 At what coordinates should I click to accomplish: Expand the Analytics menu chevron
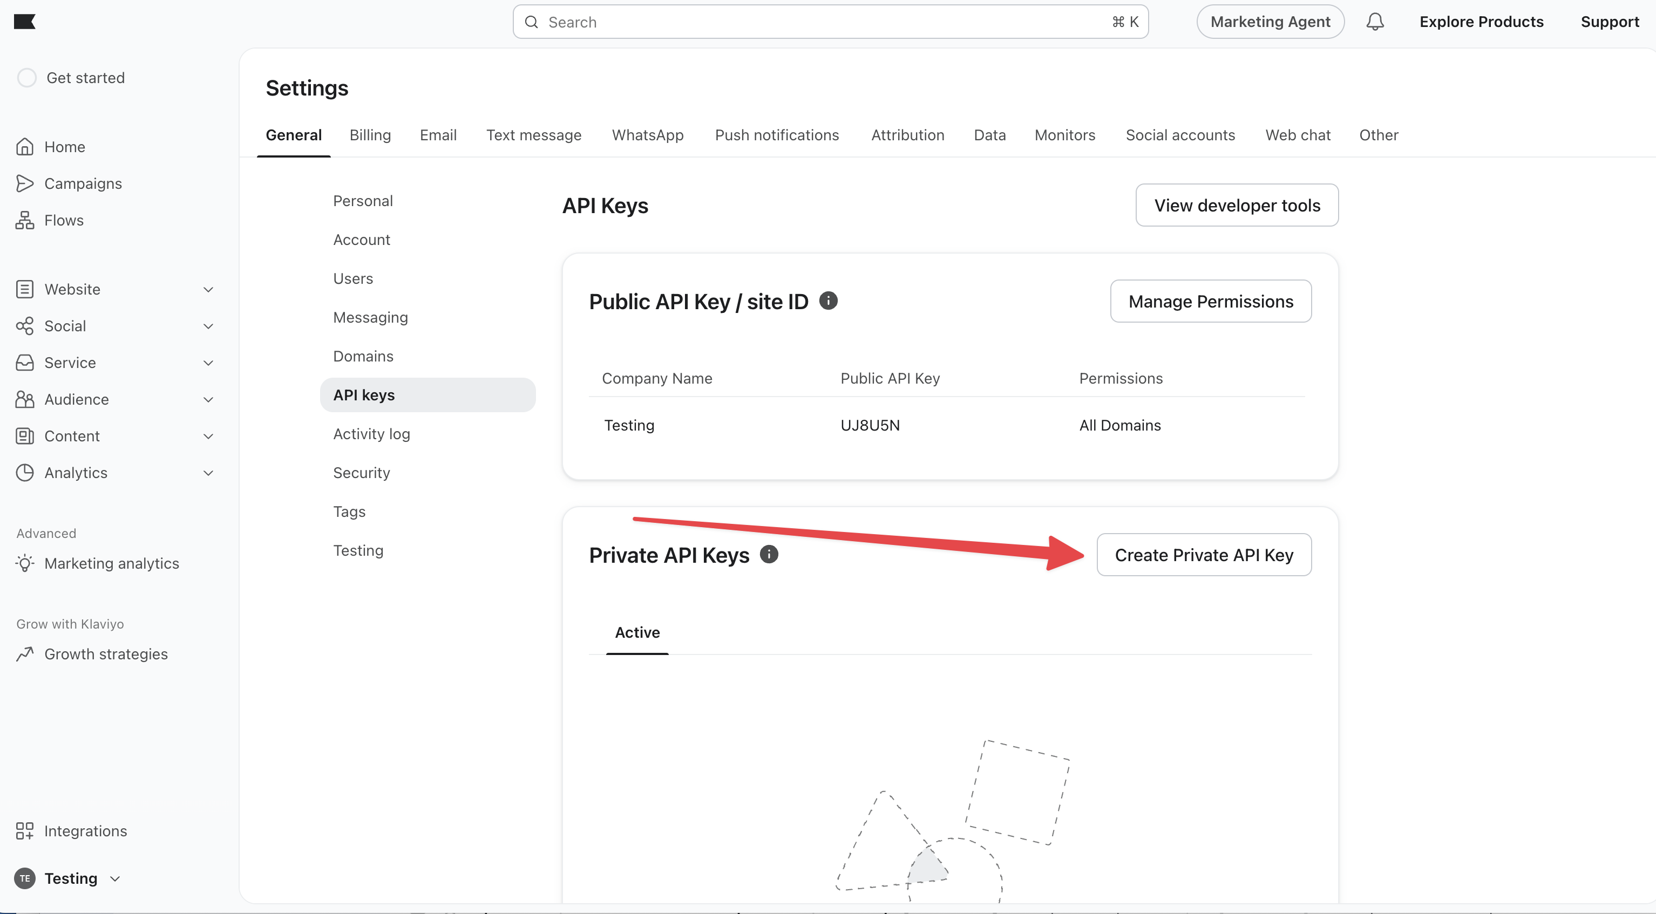(x=208, y=473)
